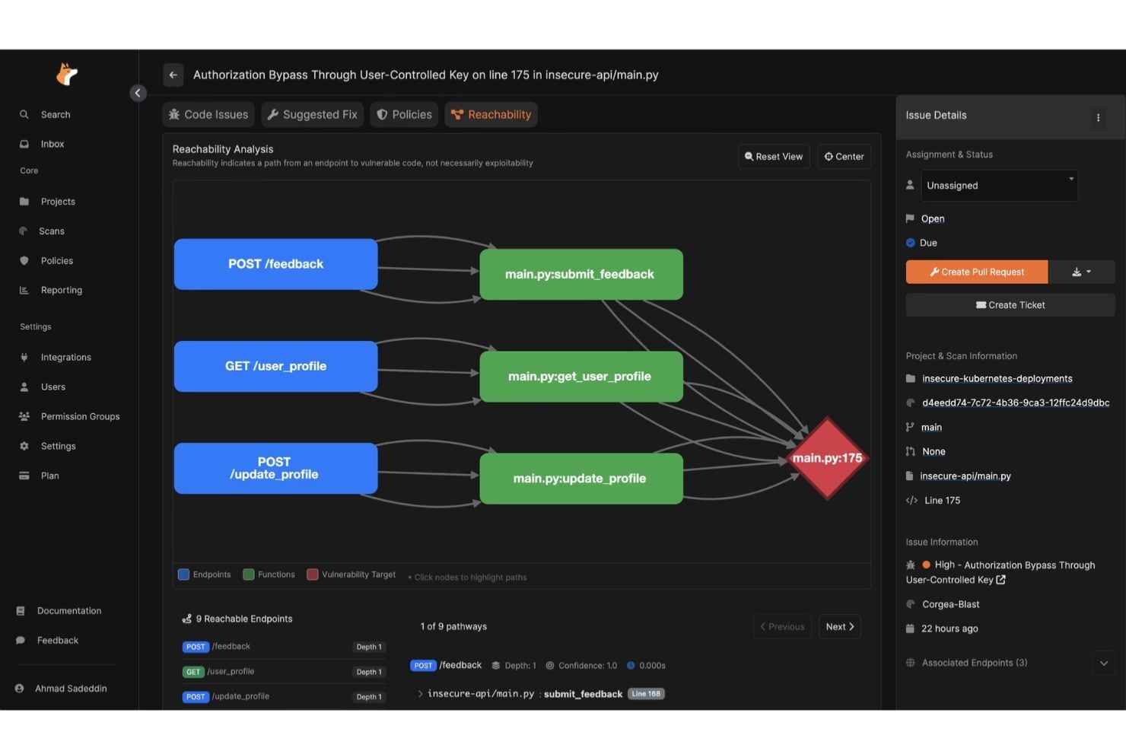Advance to the next pathway
The width and height of the screenshot is (1126, 751).
click(x=838, y=626)
